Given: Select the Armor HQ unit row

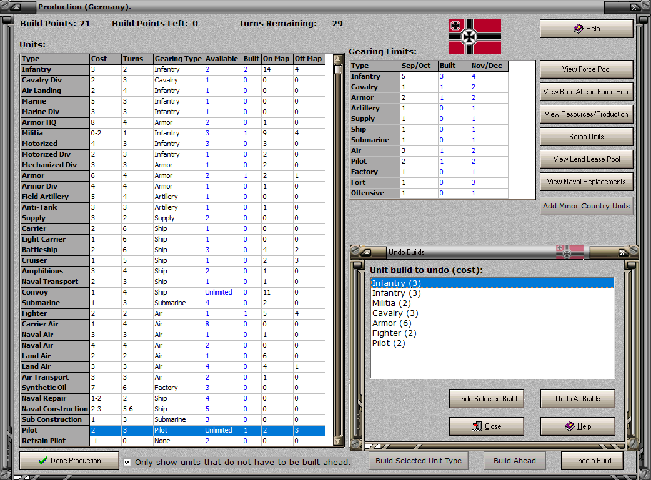Looking at the screenshot, I should tap(172, 122).
